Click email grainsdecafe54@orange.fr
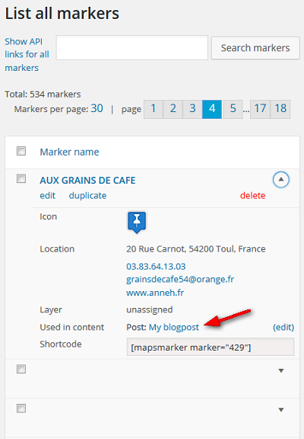This screenshot has width=304, height=439. pos(180,280)
